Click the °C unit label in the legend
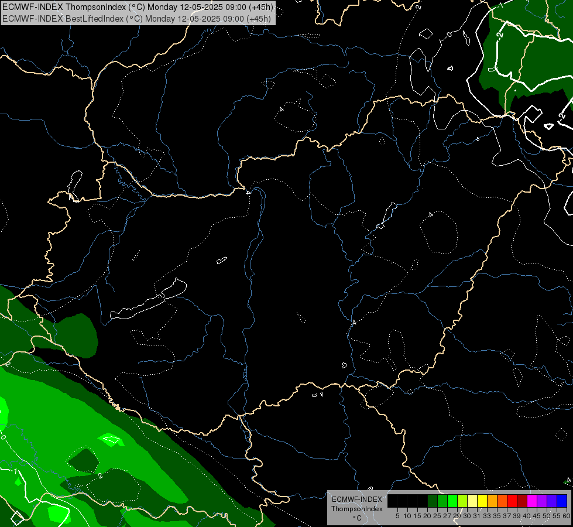This screenshot has width=573, height=527. point(357,518)
